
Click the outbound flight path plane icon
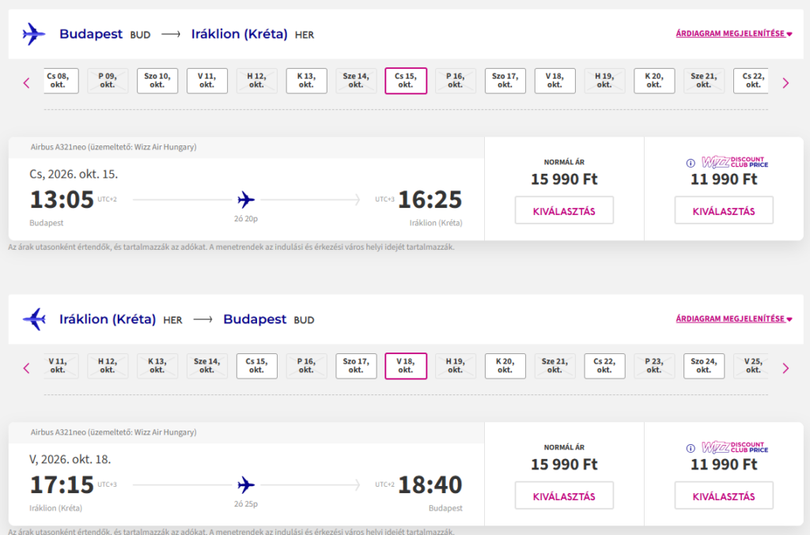(246, 199)
